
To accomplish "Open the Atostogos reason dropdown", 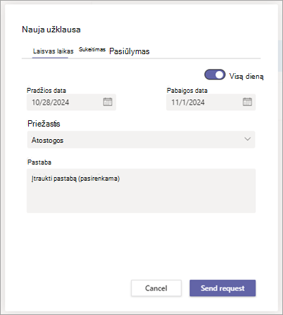I will click(x=141, y=140).
